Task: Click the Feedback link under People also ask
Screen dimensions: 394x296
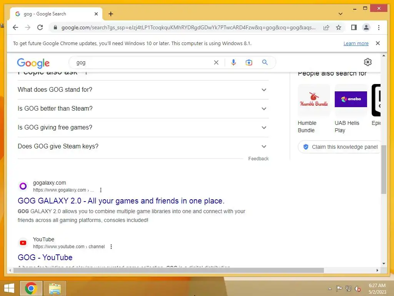Action: (x=258, y=158)
